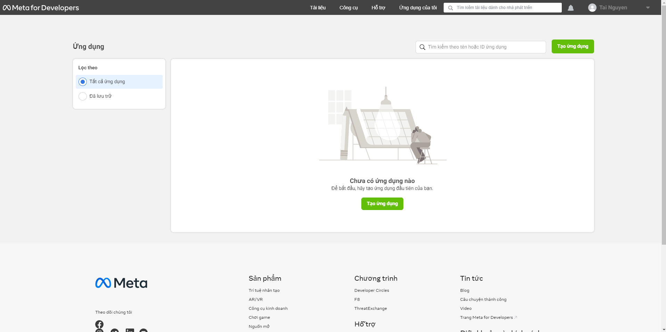The image size is (666, 332).
Task: Open the 'Công cụ' menu
Action: pyautogui.click(x=348, y=8)
